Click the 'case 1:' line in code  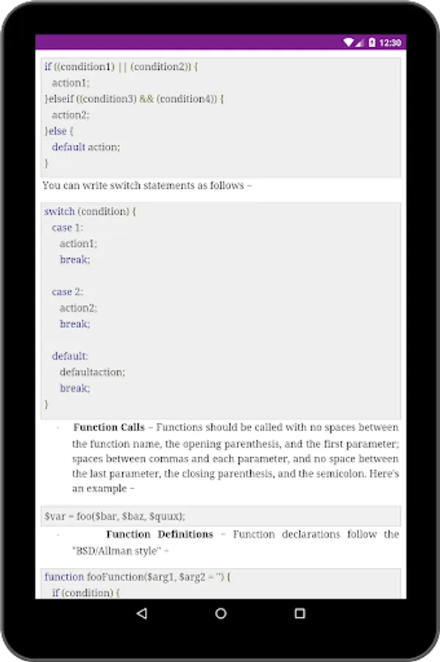click(x=68, y=227)
